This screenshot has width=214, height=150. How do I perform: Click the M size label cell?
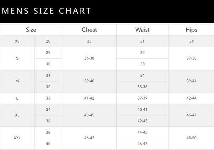point(17,81)
